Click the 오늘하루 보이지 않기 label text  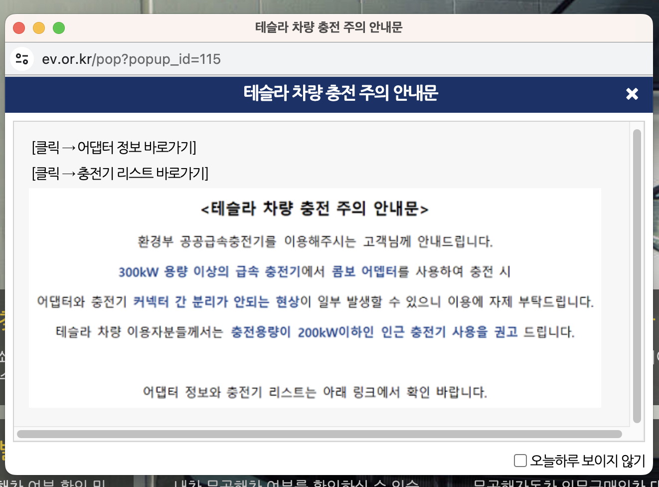point(588,461)
